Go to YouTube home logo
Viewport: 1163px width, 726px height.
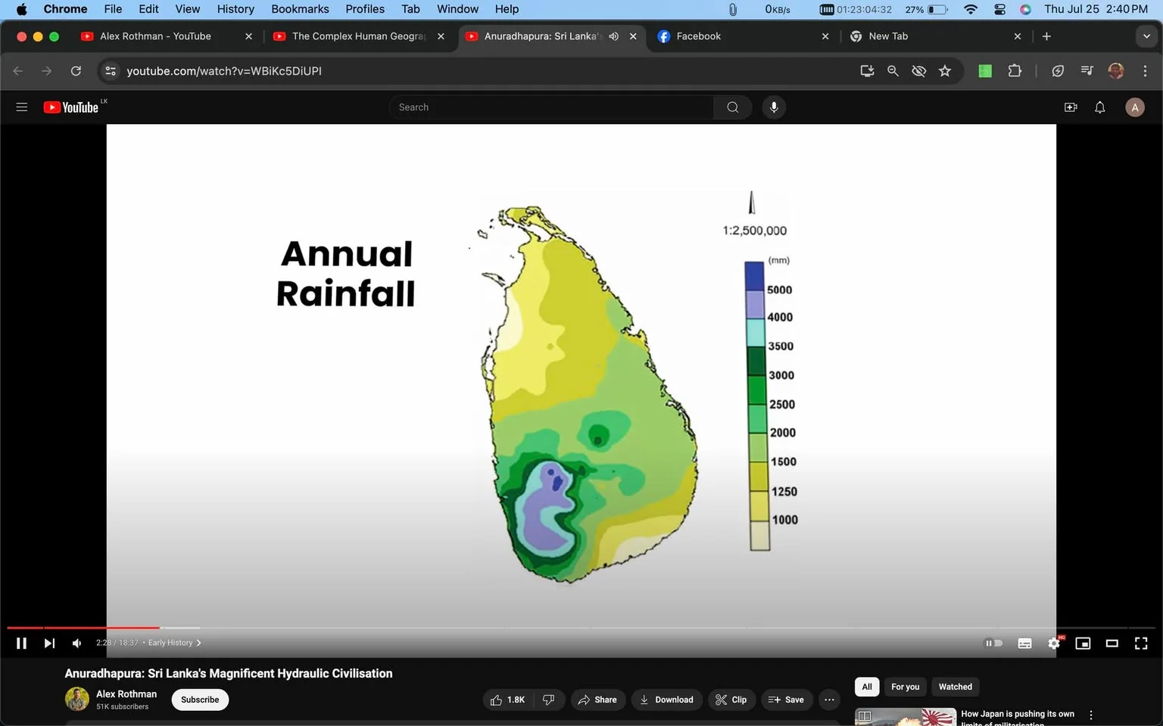coord(71,107)
